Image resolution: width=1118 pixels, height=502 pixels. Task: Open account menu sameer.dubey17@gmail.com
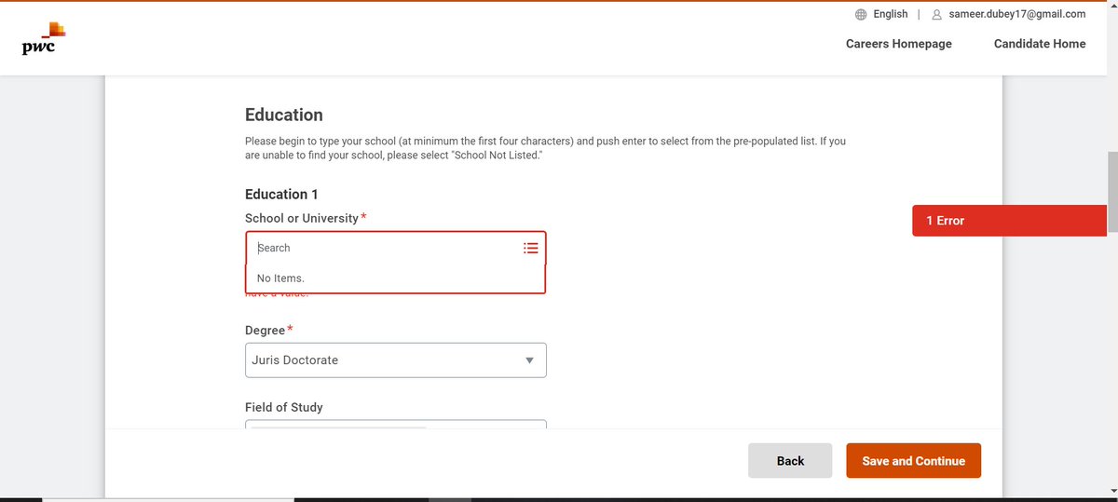(x=1016, y=14)
